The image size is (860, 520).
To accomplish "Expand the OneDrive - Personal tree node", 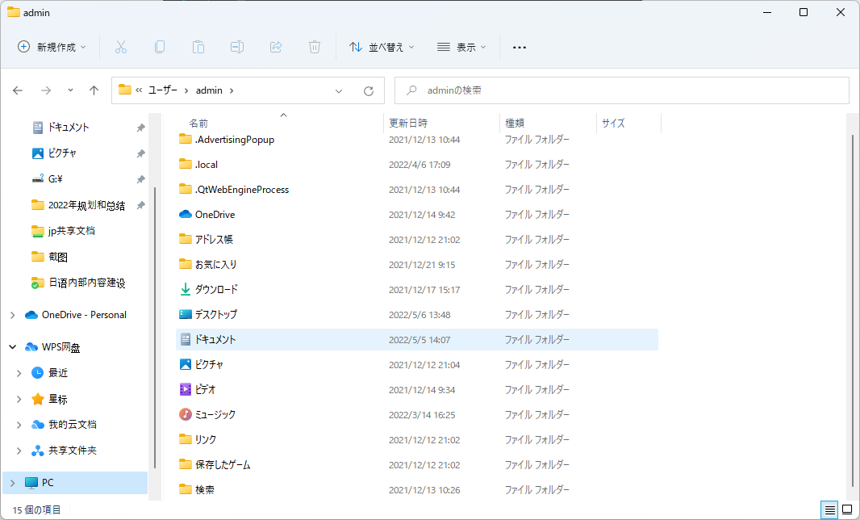I will tap(13, 315).
